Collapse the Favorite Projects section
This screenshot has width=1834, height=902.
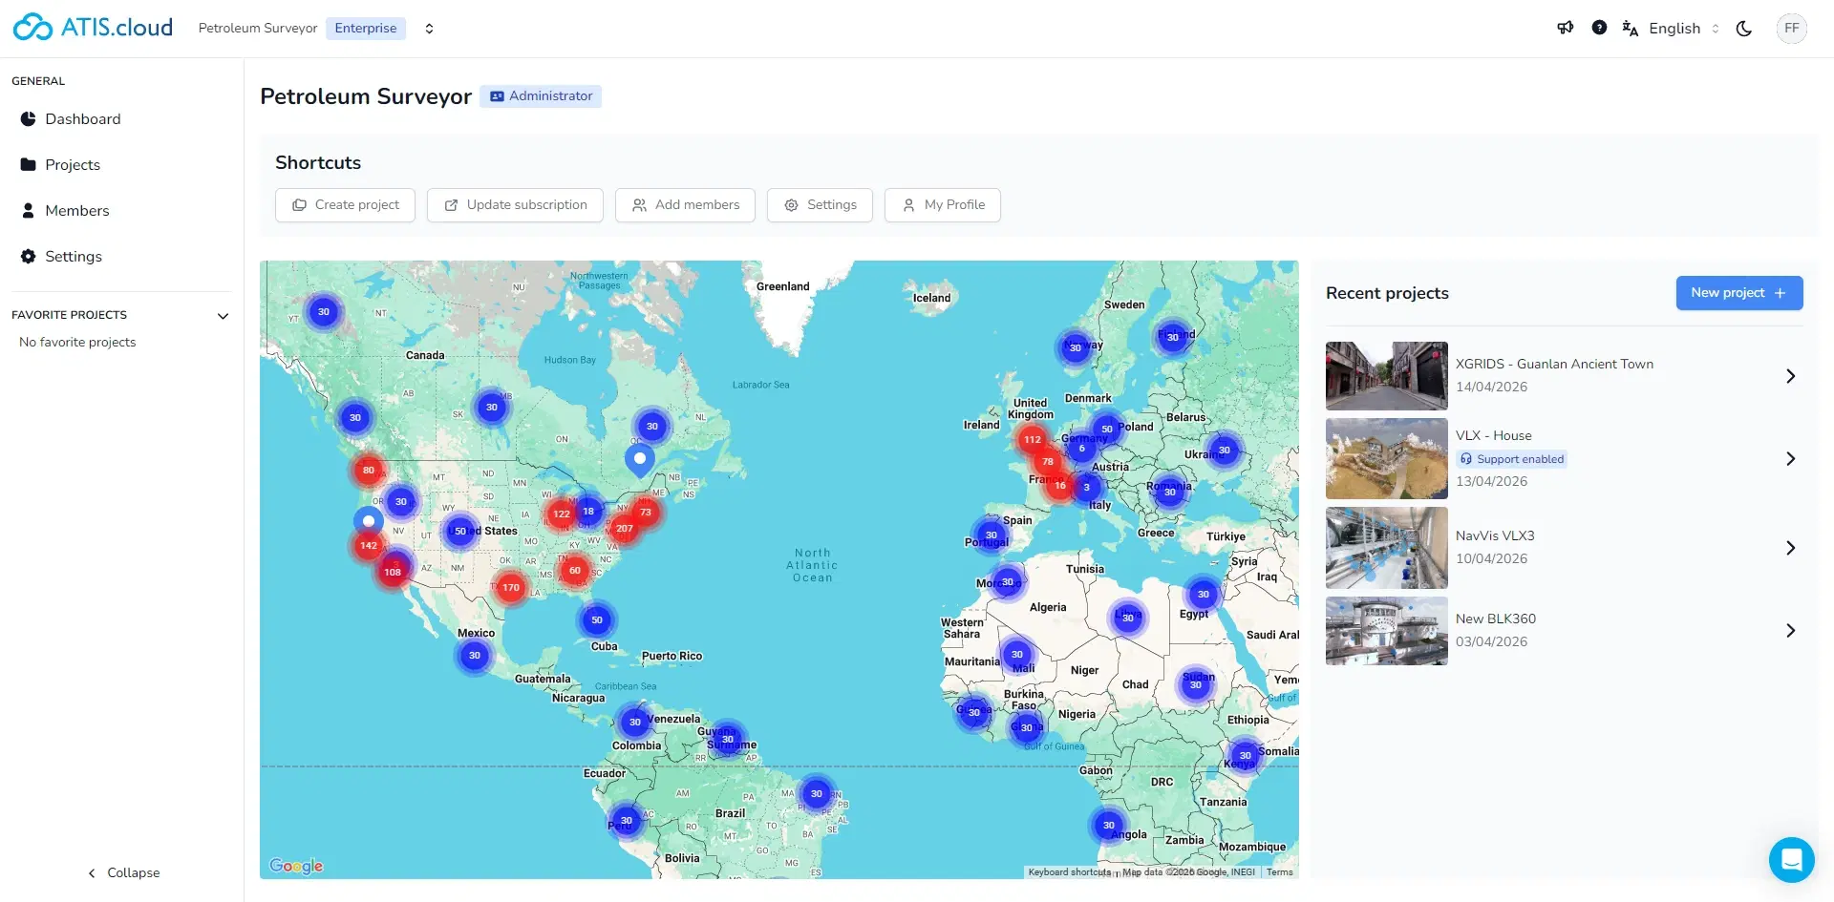pos(223,315)
